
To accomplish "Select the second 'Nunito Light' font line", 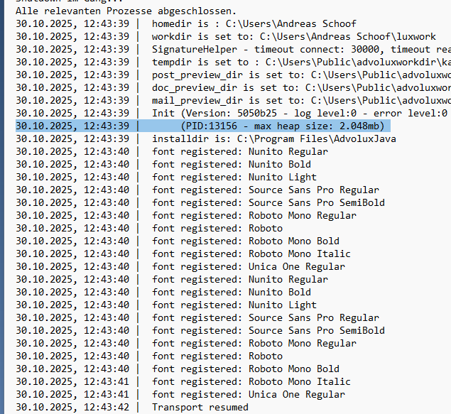I will tap(234, 305).
